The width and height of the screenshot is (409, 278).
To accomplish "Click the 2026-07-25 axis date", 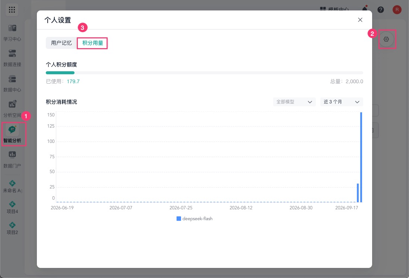I will pyautogui.click(x=181, y=208).
